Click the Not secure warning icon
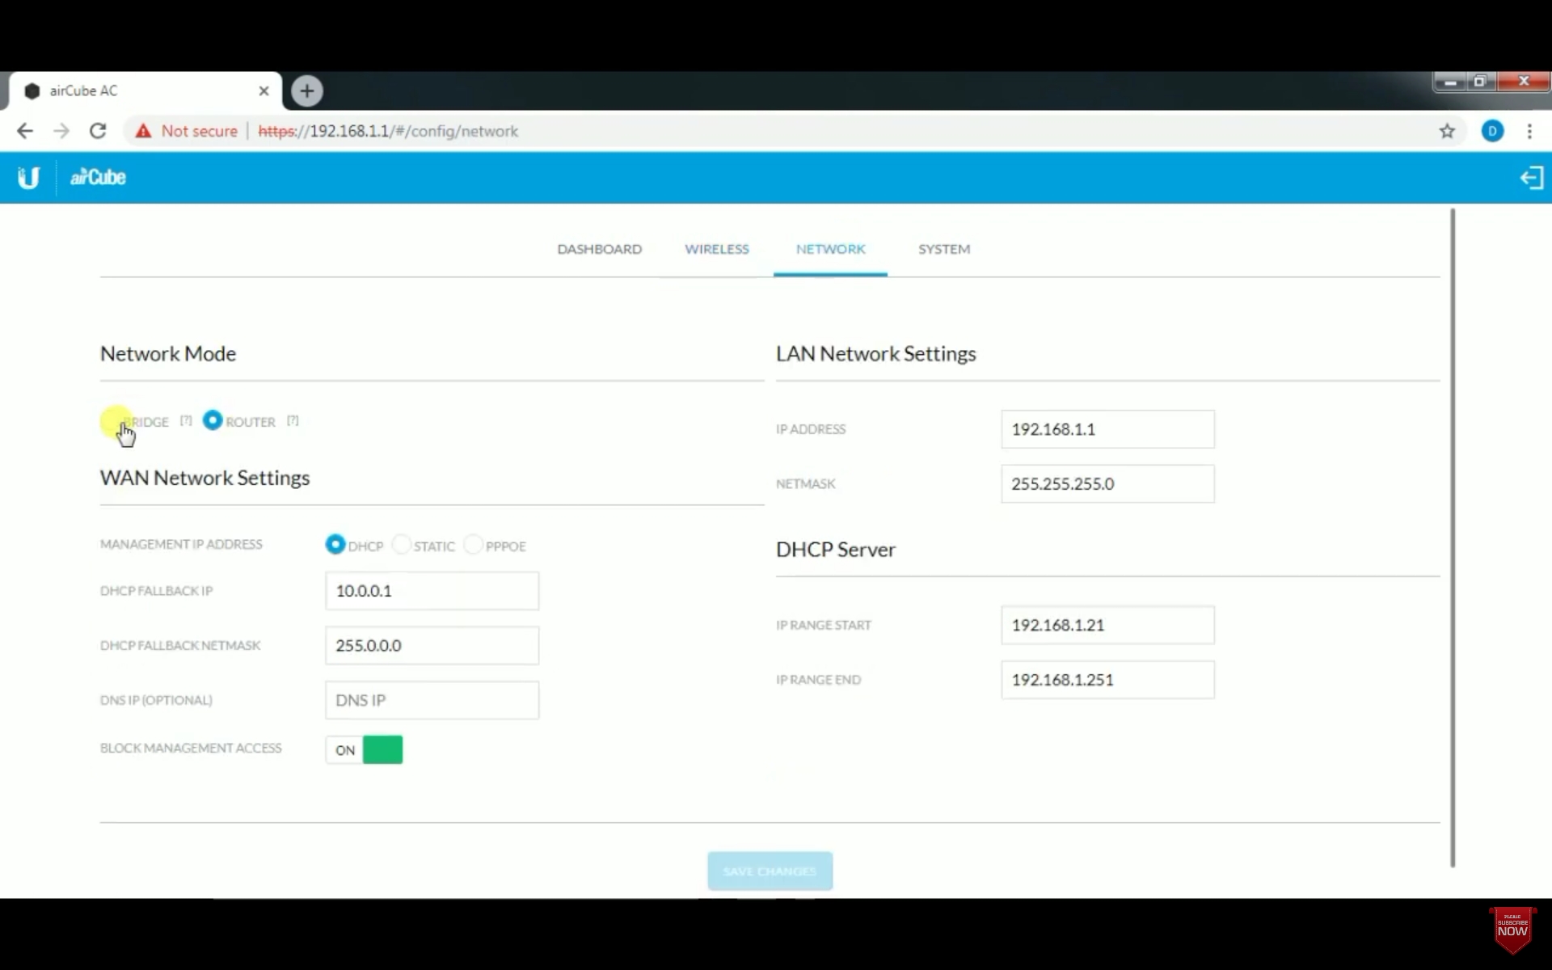The width and height of the screenshot is (1552, 970). coord(144,131)
